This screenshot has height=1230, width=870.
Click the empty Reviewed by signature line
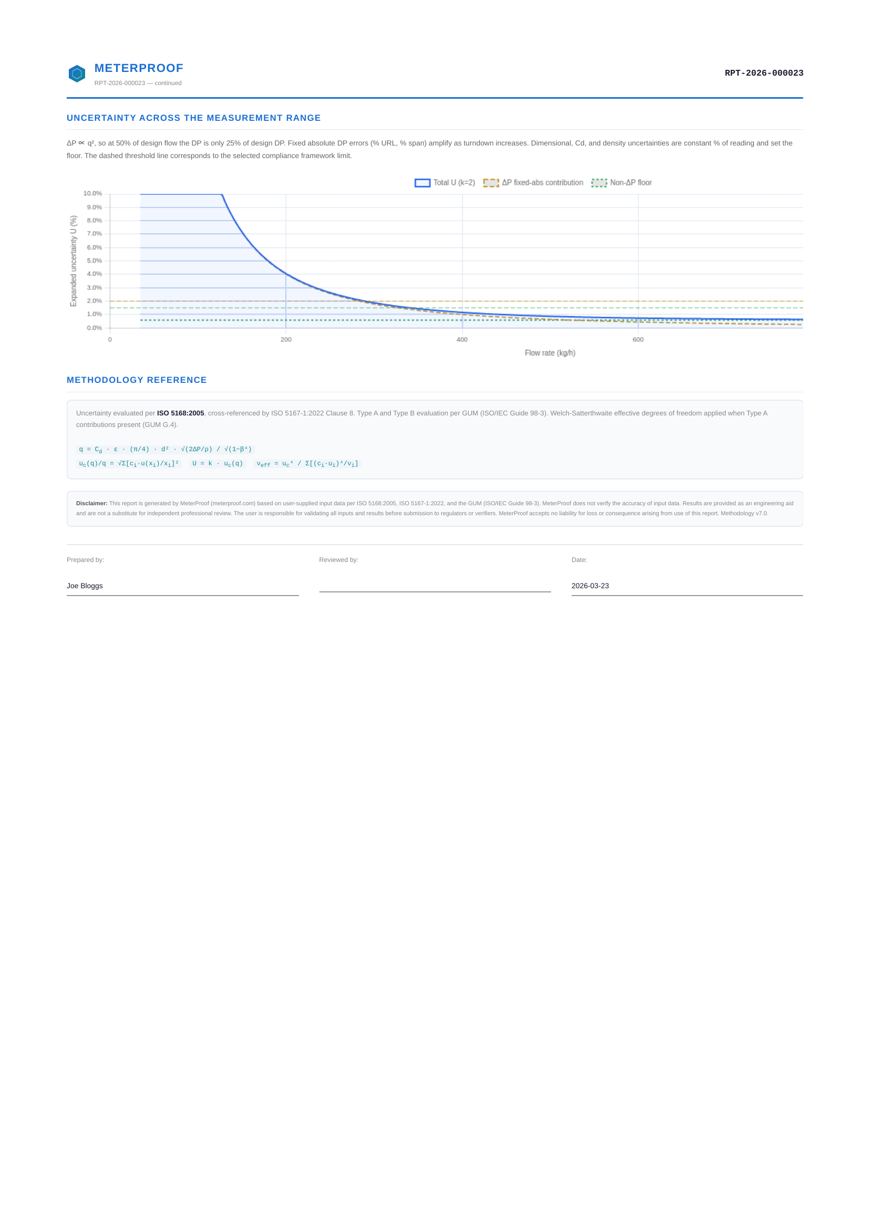pos(434,591)
